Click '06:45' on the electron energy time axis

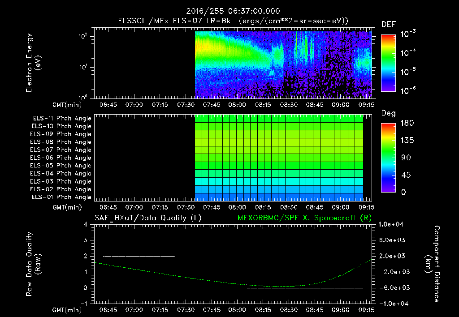click(108, 105)
